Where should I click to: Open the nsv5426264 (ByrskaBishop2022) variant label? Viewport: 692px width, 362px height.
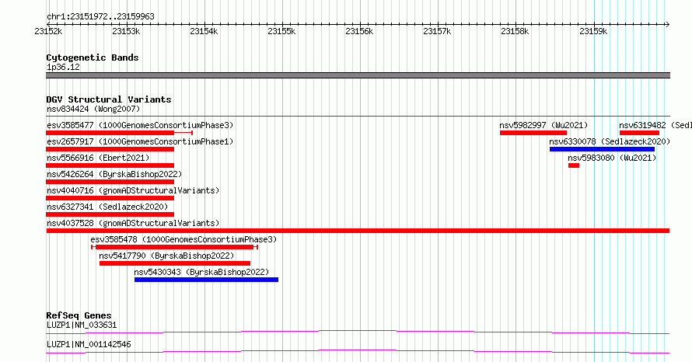tap(114, 174)
